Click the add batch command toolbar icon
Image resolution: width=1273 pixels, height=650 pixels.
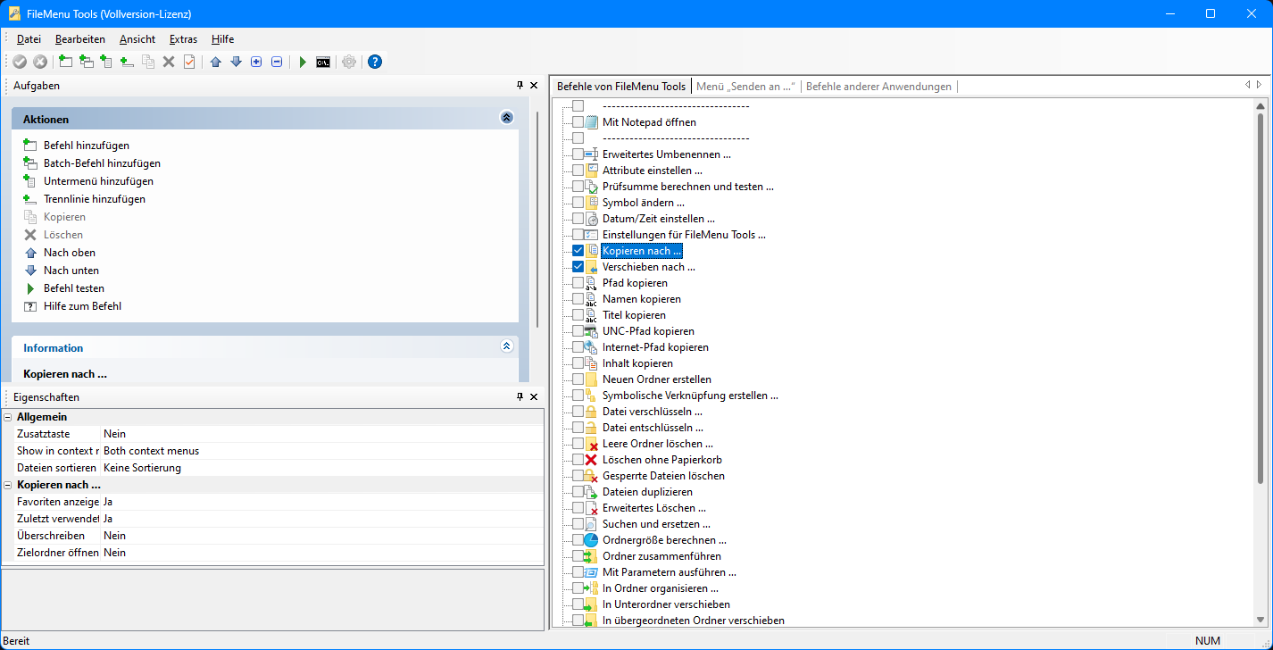87,62
